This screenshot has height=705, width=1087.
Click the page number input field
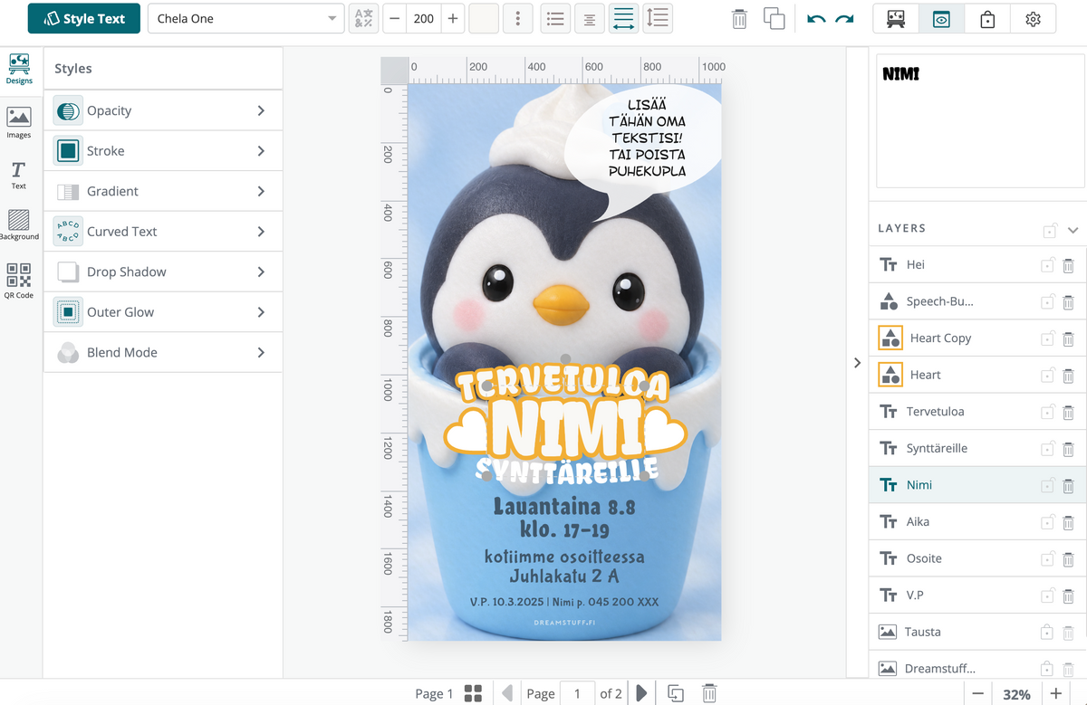point(577,693)
